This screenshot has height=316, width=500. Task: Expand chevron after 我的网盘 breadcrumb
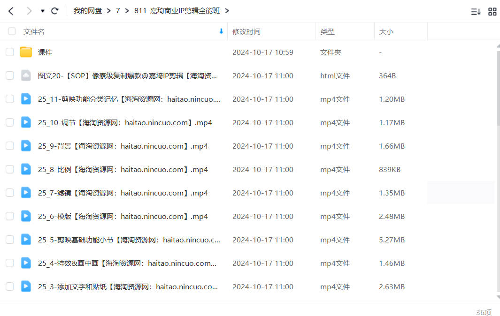[109, 11]
